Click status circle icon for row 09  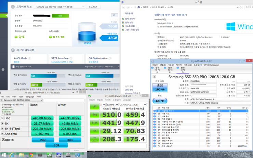[x=155, y=114]
